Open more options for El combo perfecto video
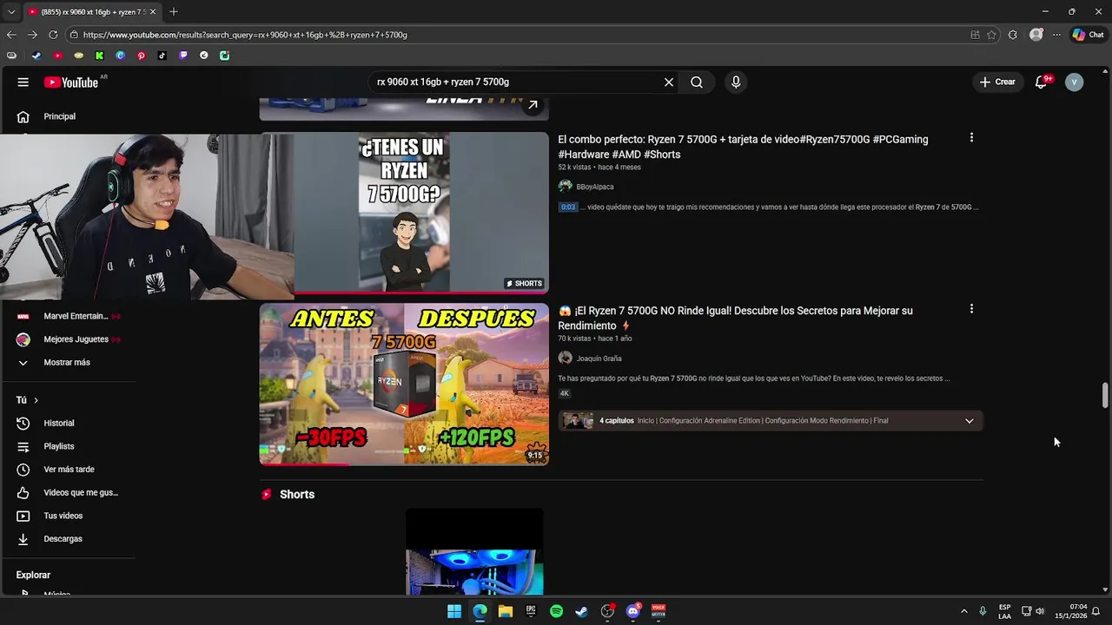1112x625 pixels. point(971,137)
